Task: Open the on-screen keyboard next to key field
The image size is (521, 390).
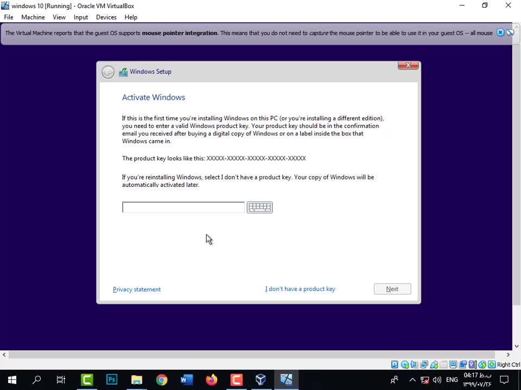Action: (259, 207)
